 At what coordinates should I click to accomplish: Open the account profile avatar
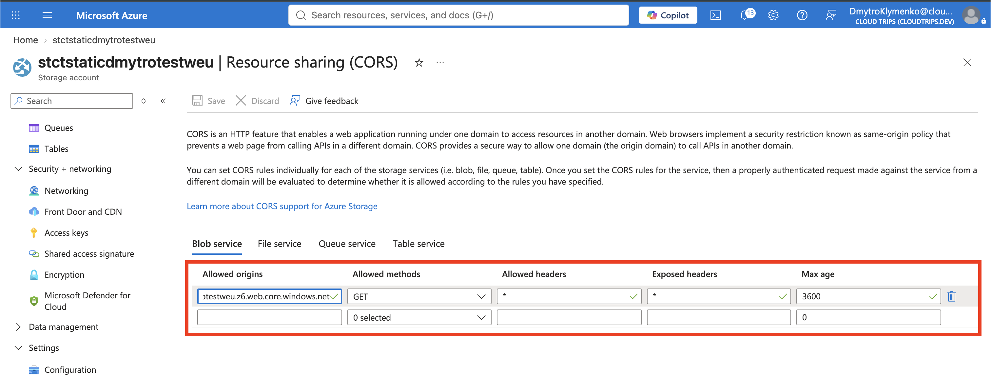[x=972, y=15]
